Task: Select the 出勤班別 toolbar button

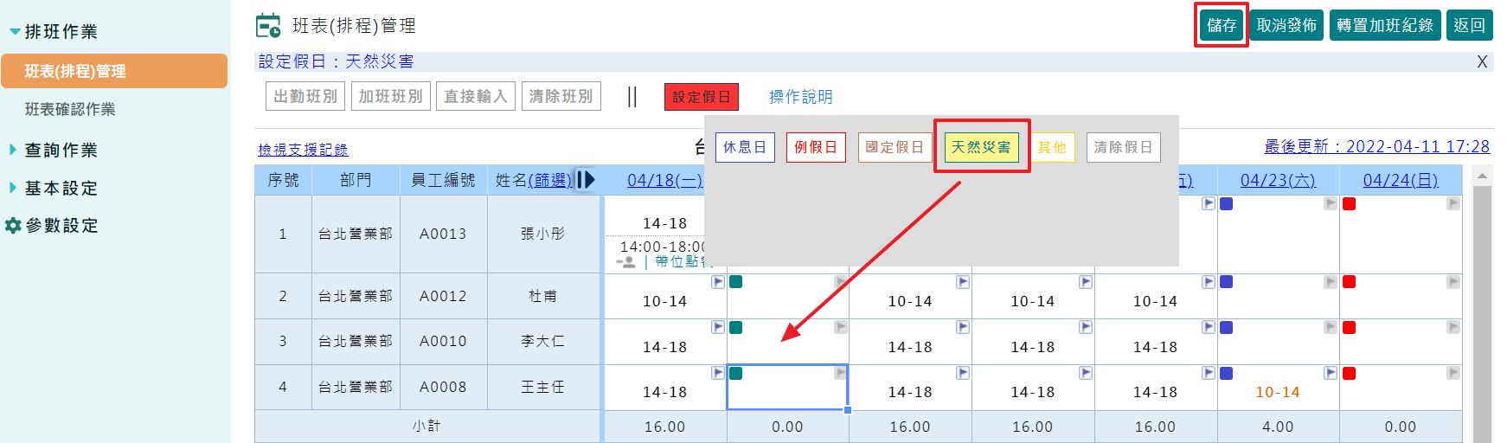Action: pos(305,96)
